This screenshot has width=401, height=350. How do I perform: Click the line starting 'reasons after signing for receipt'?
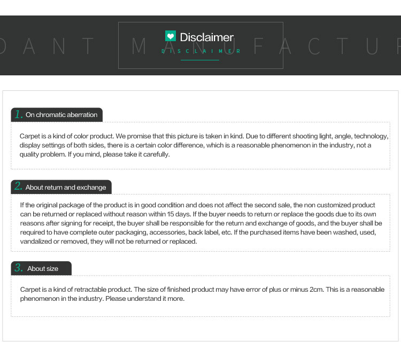coord(201,223)
